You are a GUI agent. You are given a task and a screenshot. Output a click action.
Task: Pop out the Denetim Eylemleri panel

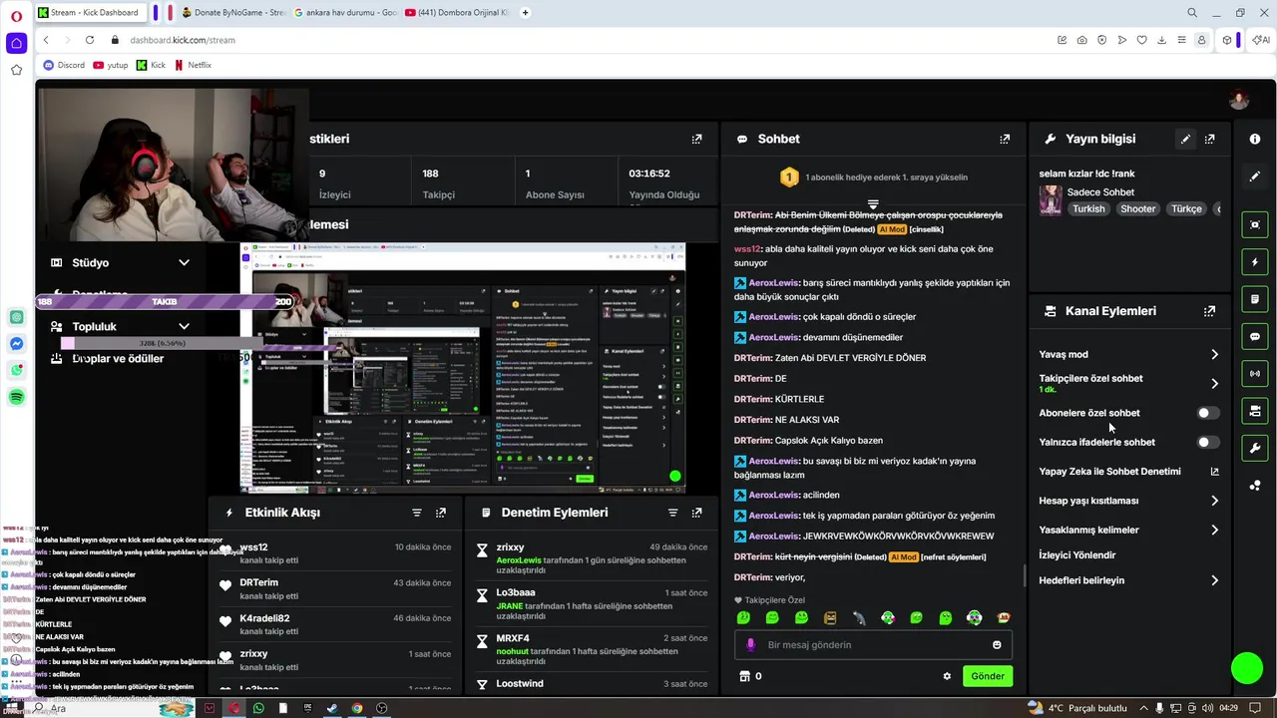[696, 513]
